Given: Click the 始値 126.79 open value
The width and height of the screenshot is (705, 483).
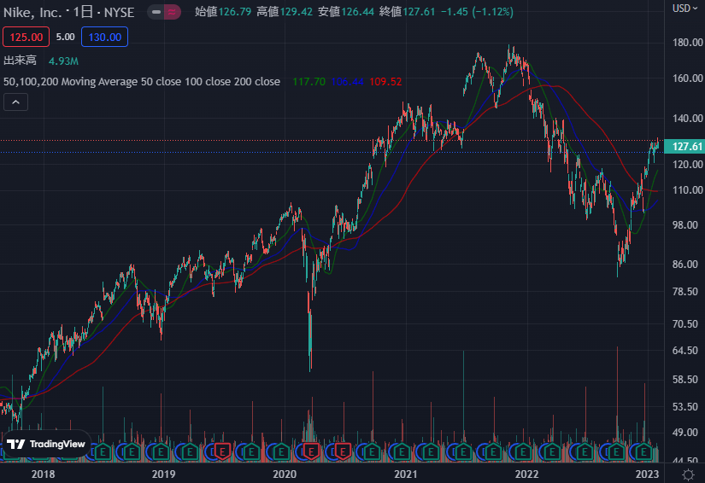Looking at the screenshot, I should pyautogui.click(x=223, y=12).
